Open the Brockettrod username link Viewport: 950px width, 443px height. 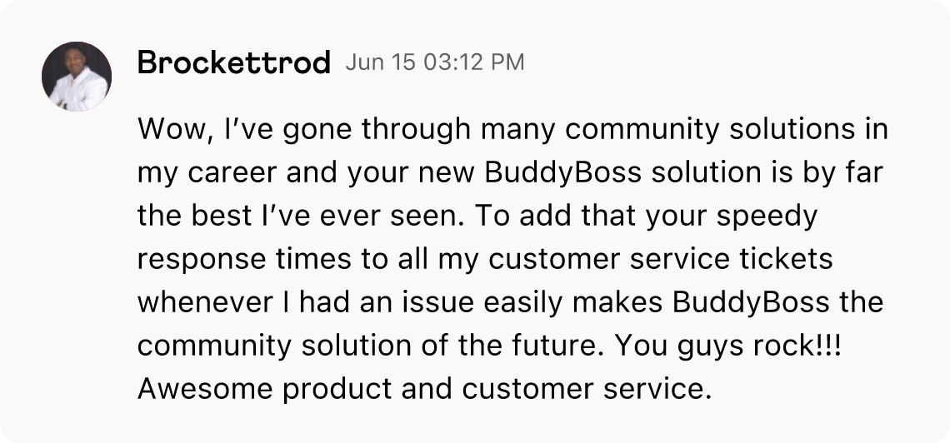click(x=234, y=62)
